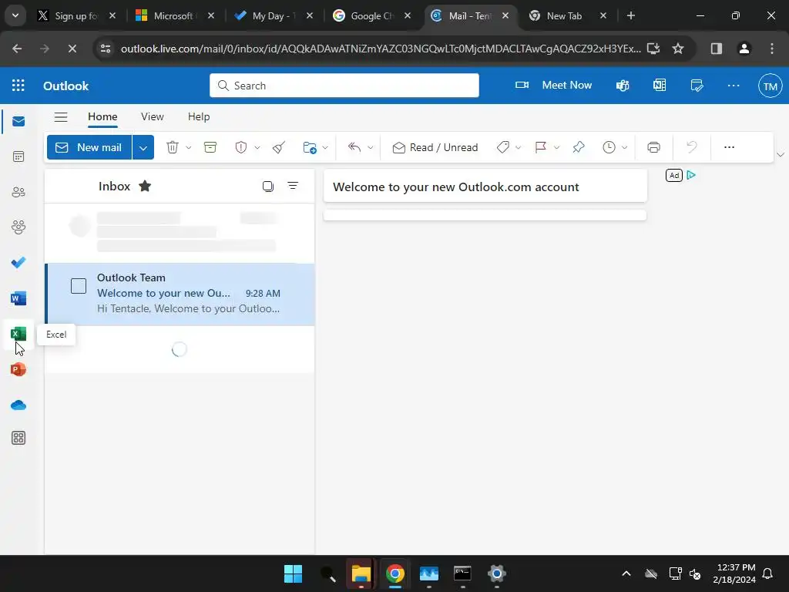Launch PowerPoint from the sidebar

[x=18, y=369]
